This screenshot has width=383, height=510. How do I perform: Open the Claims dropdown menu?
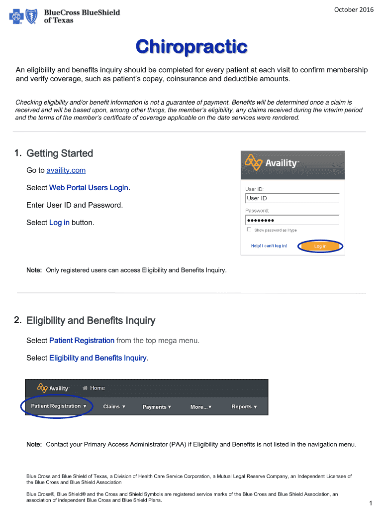(114, 407)
